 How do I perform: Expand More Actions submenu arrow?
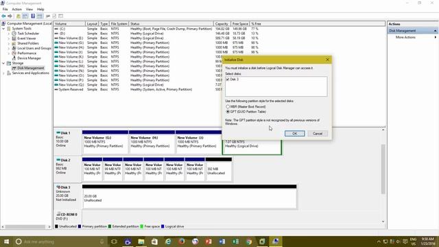[x=435, y=37]
